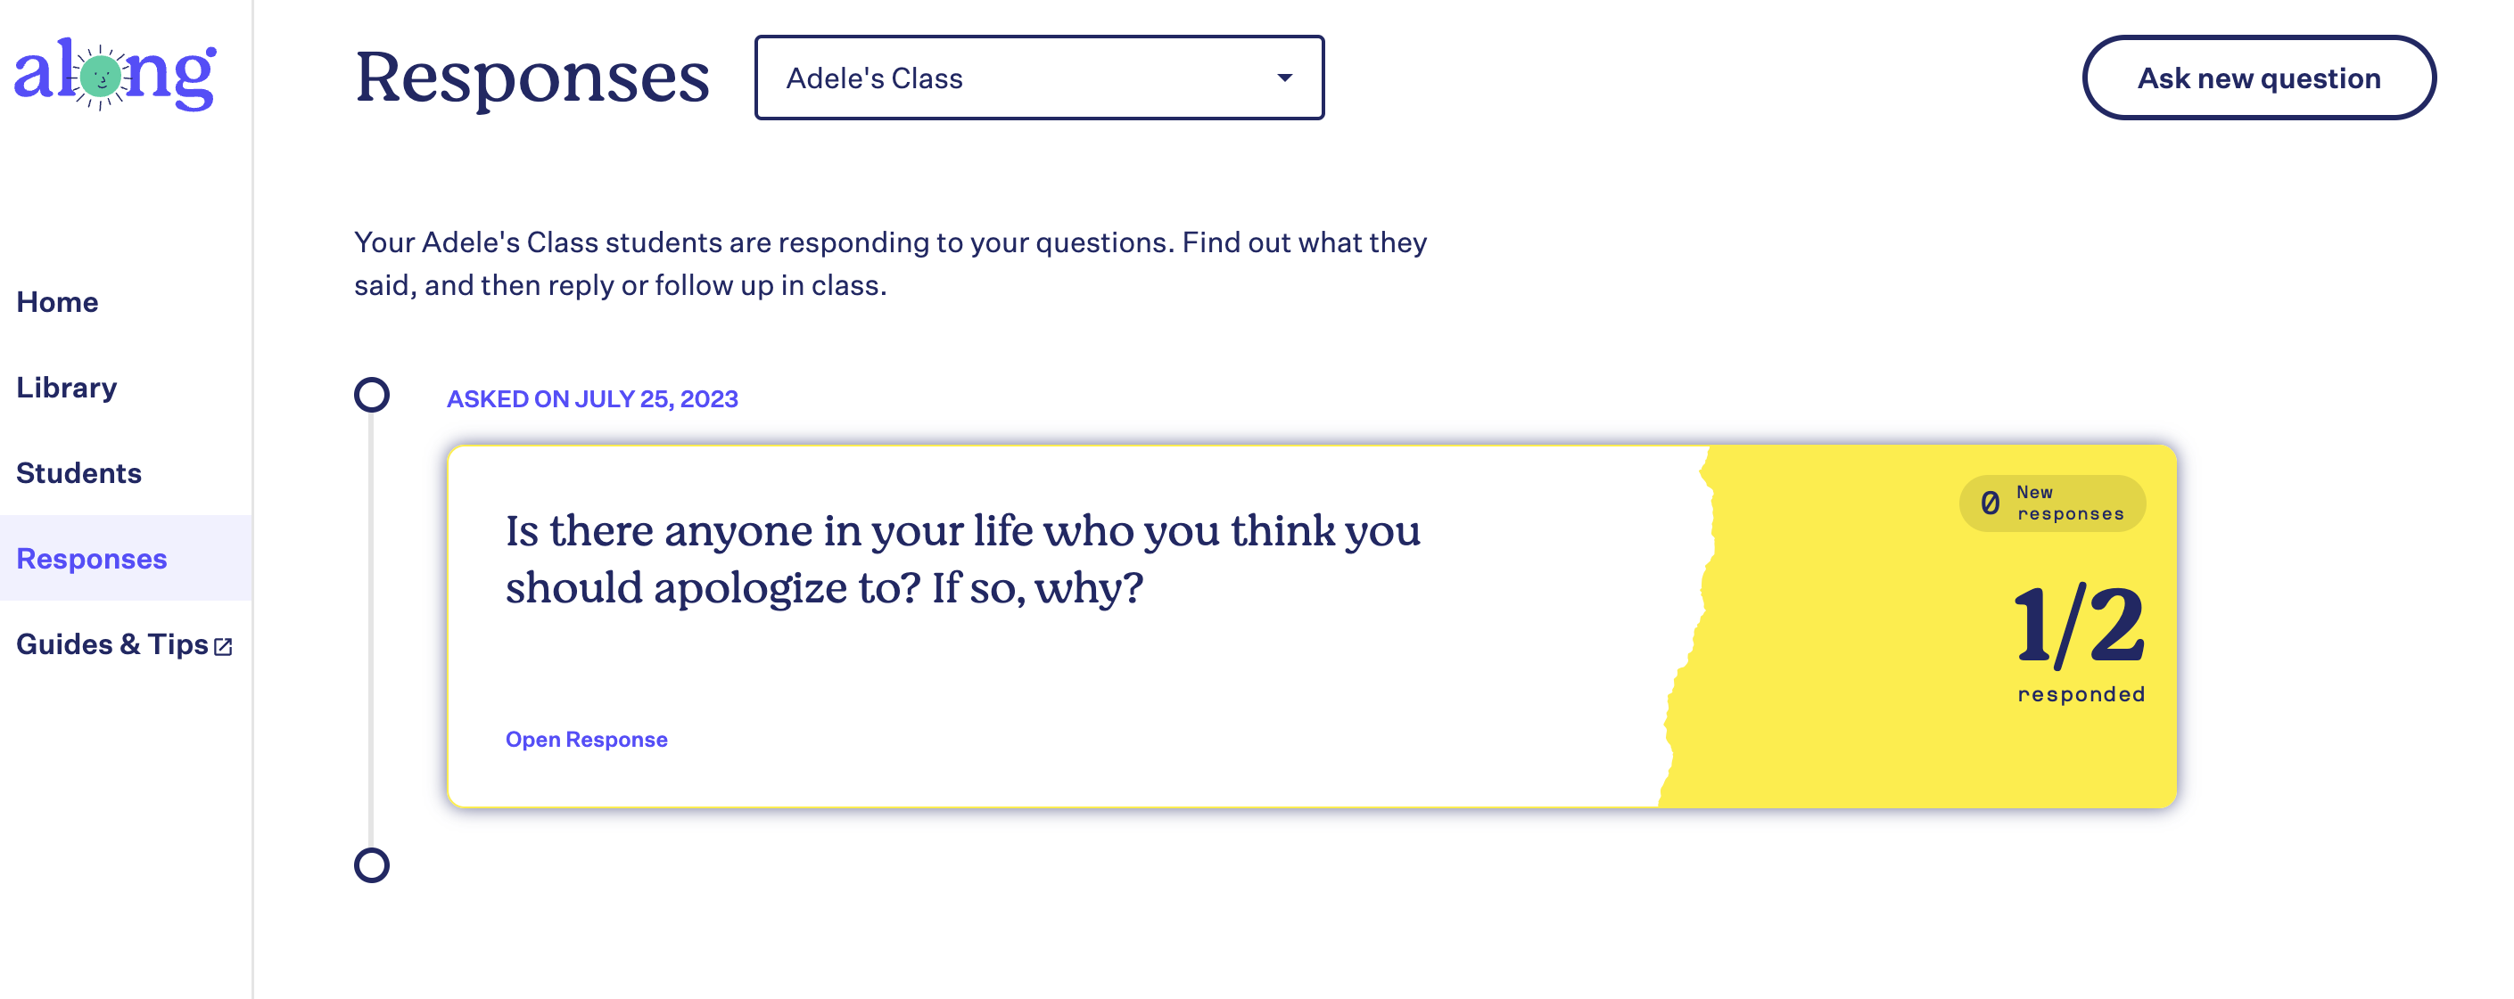This screenshot has height=999, width=2514.
Task: Click the yellow torn-paper panel on card
Action: click(x=1923, y=626)
